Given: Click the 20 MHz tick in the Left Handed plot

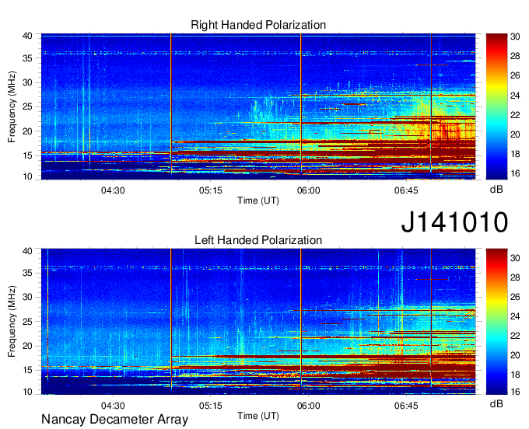Looking at the screenshot, I should 27,346.
